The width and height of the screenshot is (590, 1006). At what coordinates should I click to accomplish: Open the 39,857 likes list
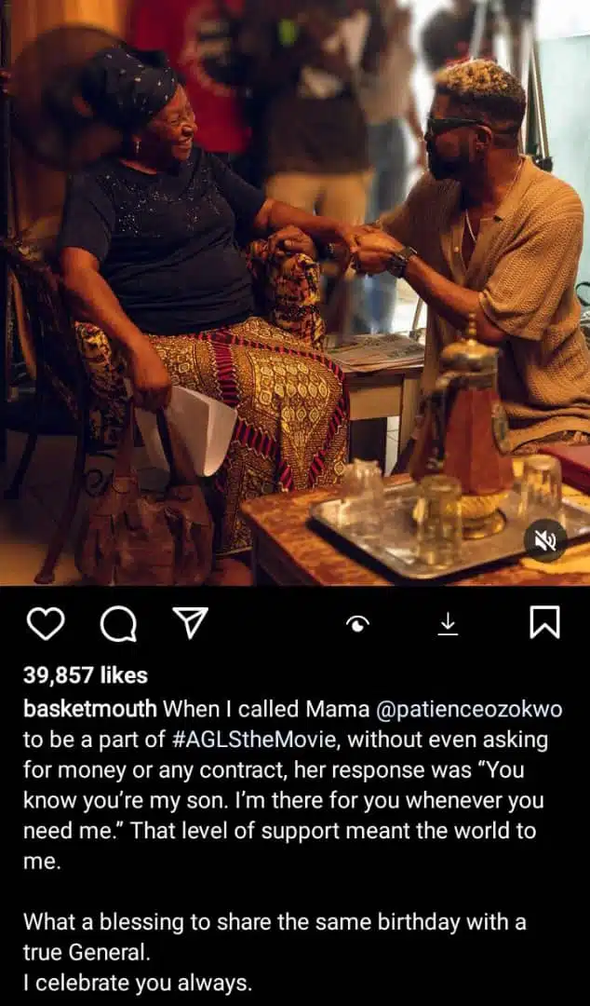coord(86,674)
